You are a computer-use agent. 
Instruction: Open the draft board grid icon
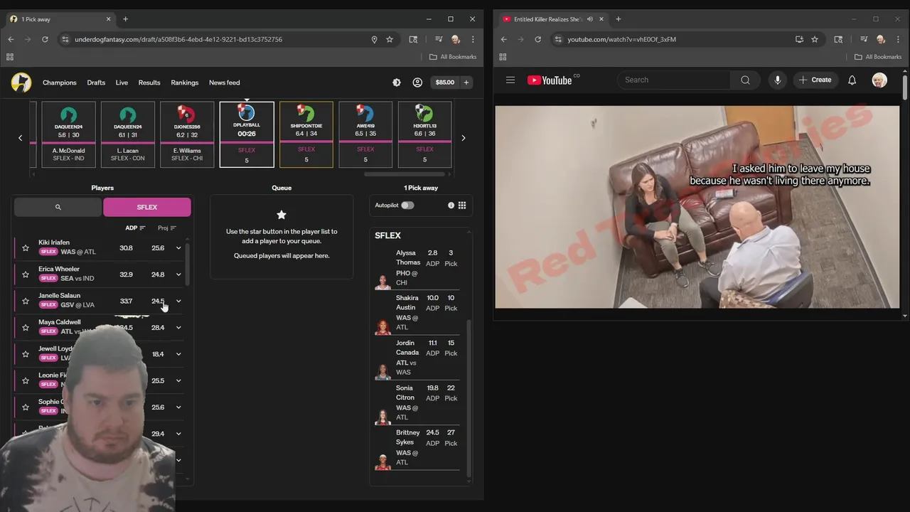pos(462,206)
